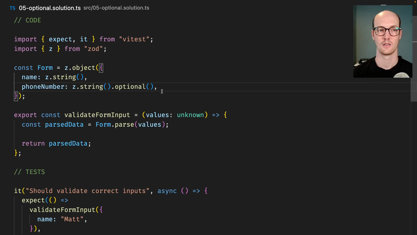
Task: Click the // CODE comment line
Action: click(27, 20)
